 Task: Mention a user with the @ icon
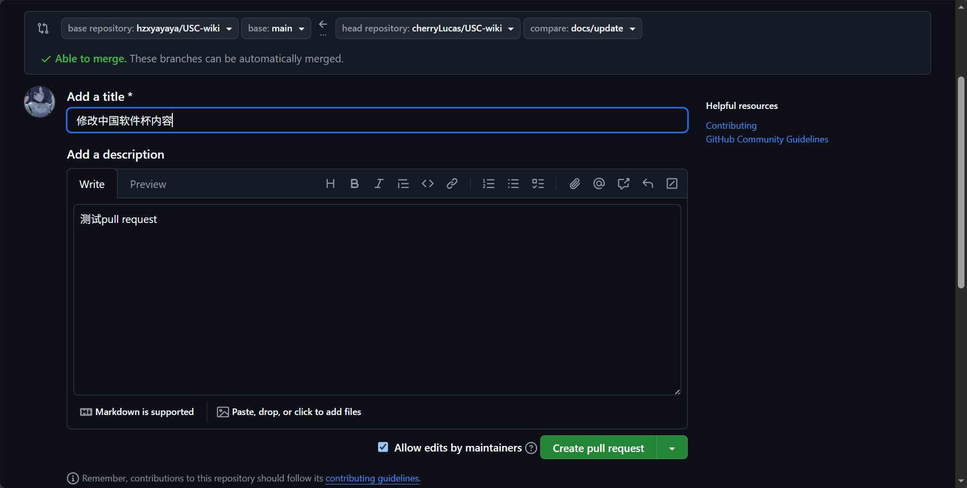599,183
